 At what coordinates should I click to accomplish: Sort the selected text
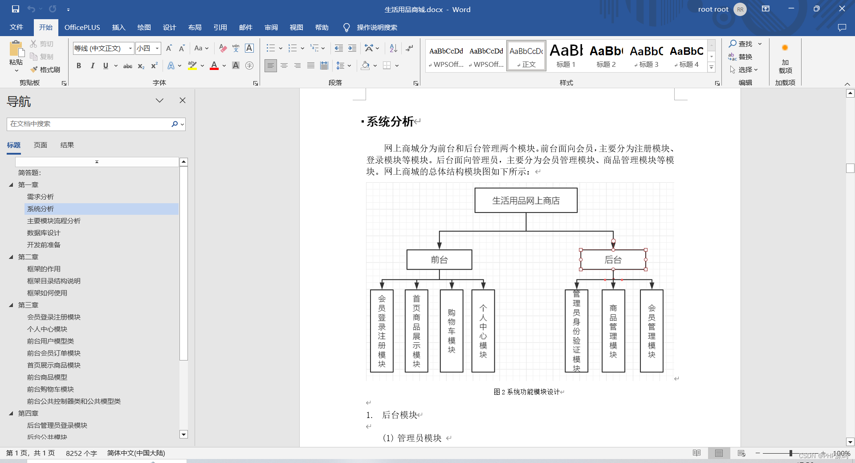tap(393, 48)
